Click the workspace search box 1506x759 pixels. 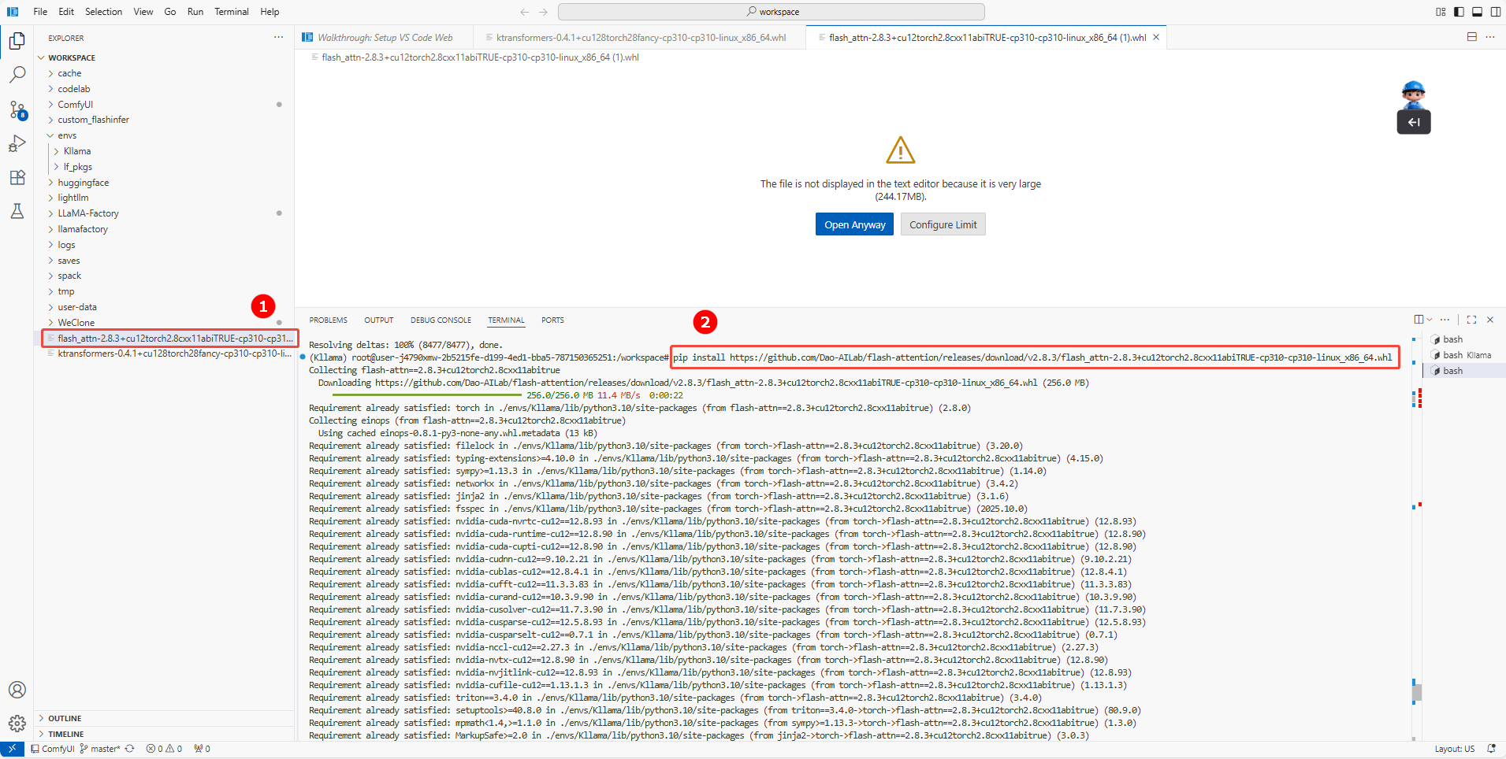[x=771, y=12]
